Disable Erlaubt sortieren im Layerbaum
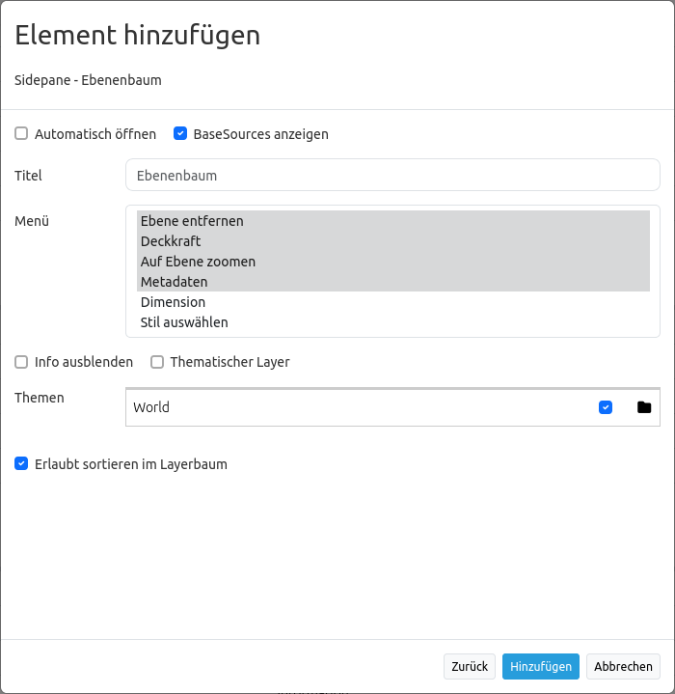This screenshot has width=675, height=694. [21, 464]
